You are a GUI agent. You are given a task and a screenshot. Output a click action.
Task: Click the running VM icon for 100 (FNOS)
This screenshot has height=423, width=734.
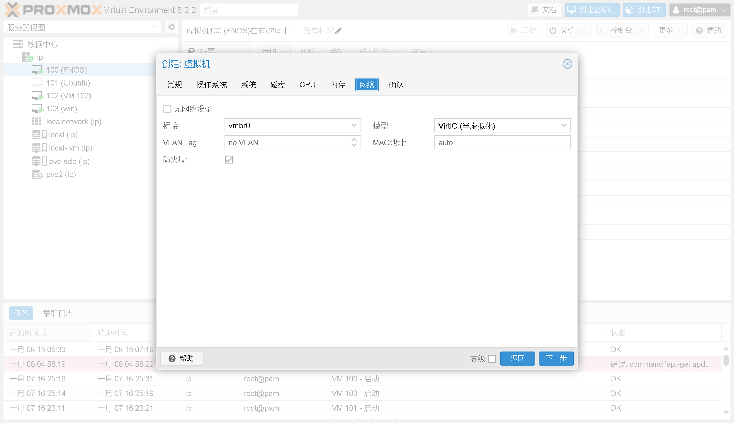(x=38, y=70)
